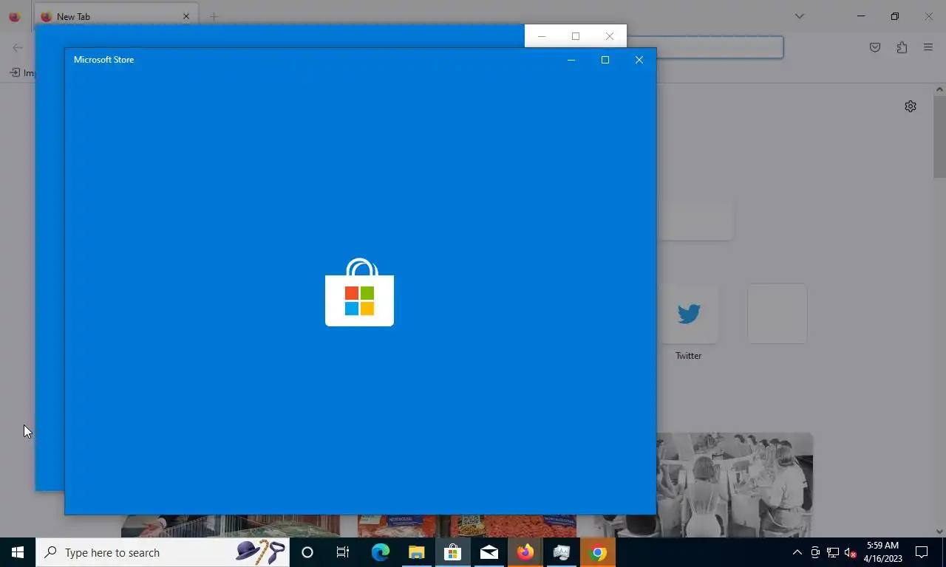Open the black-and-white photo story card

click(735, 485)
